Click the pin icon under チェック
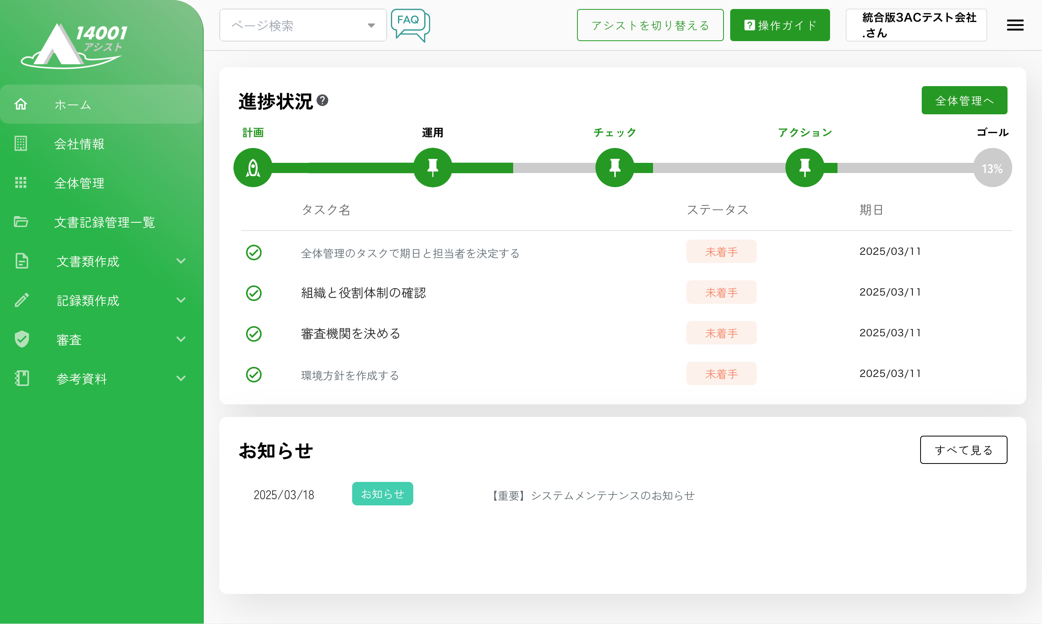Viewport: 1042px width, 624px height. [x=615, y=168]
